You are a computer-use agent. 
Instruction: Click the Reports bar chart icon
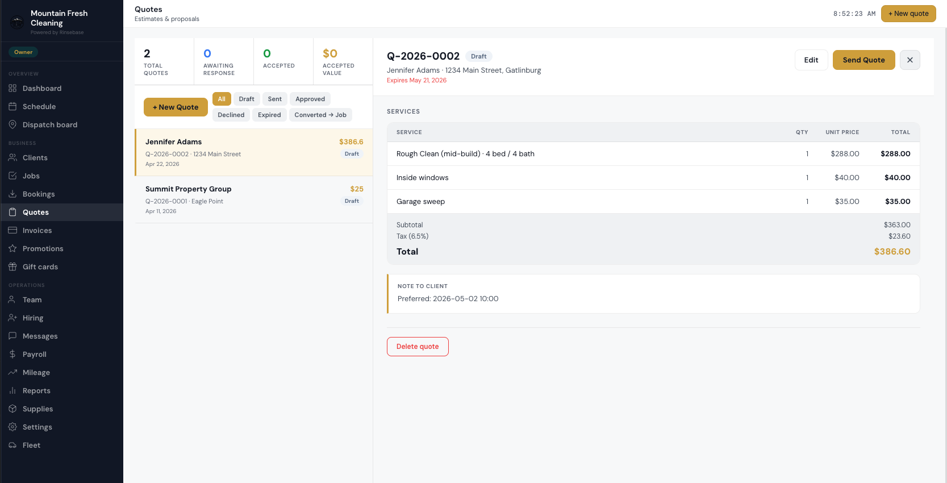tap(12, 390)
